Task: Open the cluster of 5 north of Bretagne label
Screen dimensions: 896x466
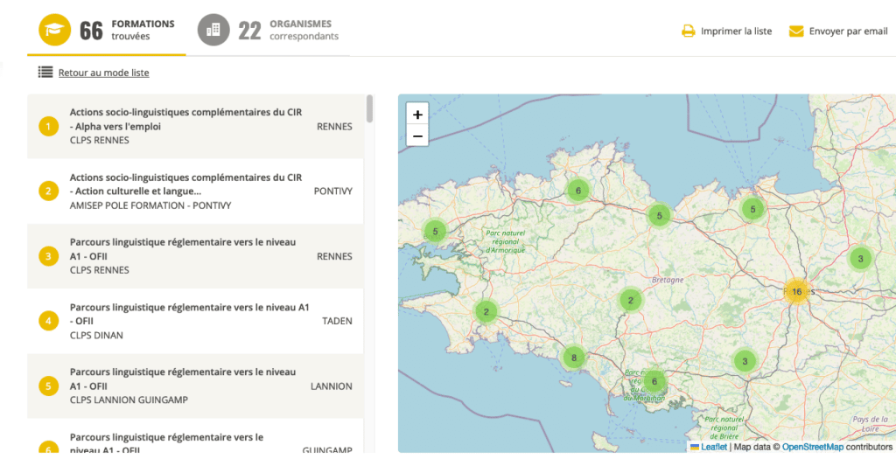Action: pyautogui.click(x=660, y=216)
